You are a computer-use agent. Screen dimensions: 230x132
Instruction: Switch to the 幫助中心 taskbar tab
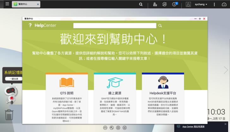coord(26,4)
